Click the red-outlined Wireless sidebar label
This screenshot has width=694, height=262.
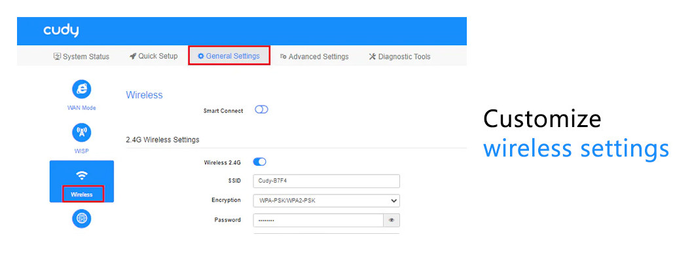tap(82, 194)
